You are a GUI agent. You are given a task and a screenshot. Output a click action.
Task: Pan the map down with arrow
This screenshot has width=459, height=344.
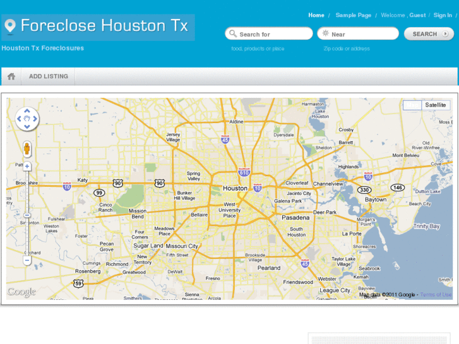point(27,127)
